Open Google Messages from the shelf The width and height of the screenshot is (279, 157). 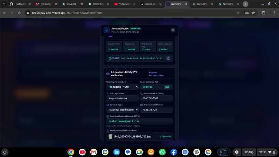tap(128, 152)
